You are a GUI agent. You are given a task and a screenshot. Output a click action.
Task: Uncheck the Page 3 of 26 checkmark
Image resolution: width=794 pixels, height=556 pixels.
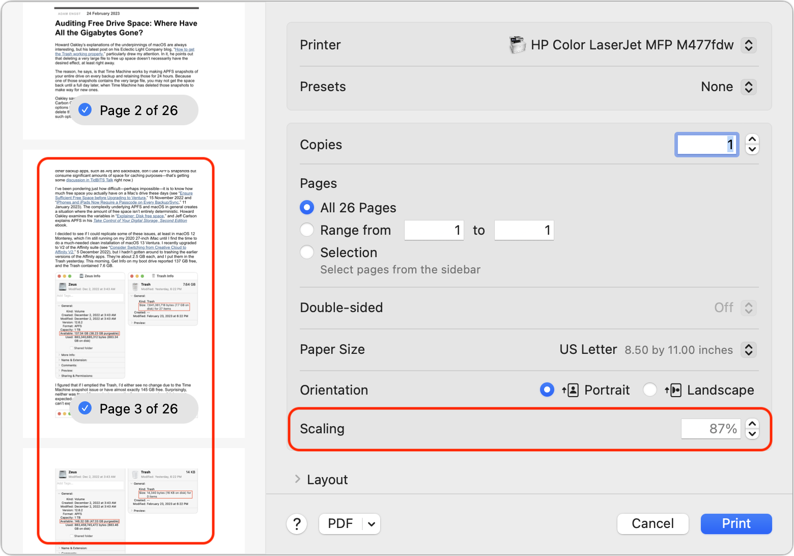click(86, 408)
